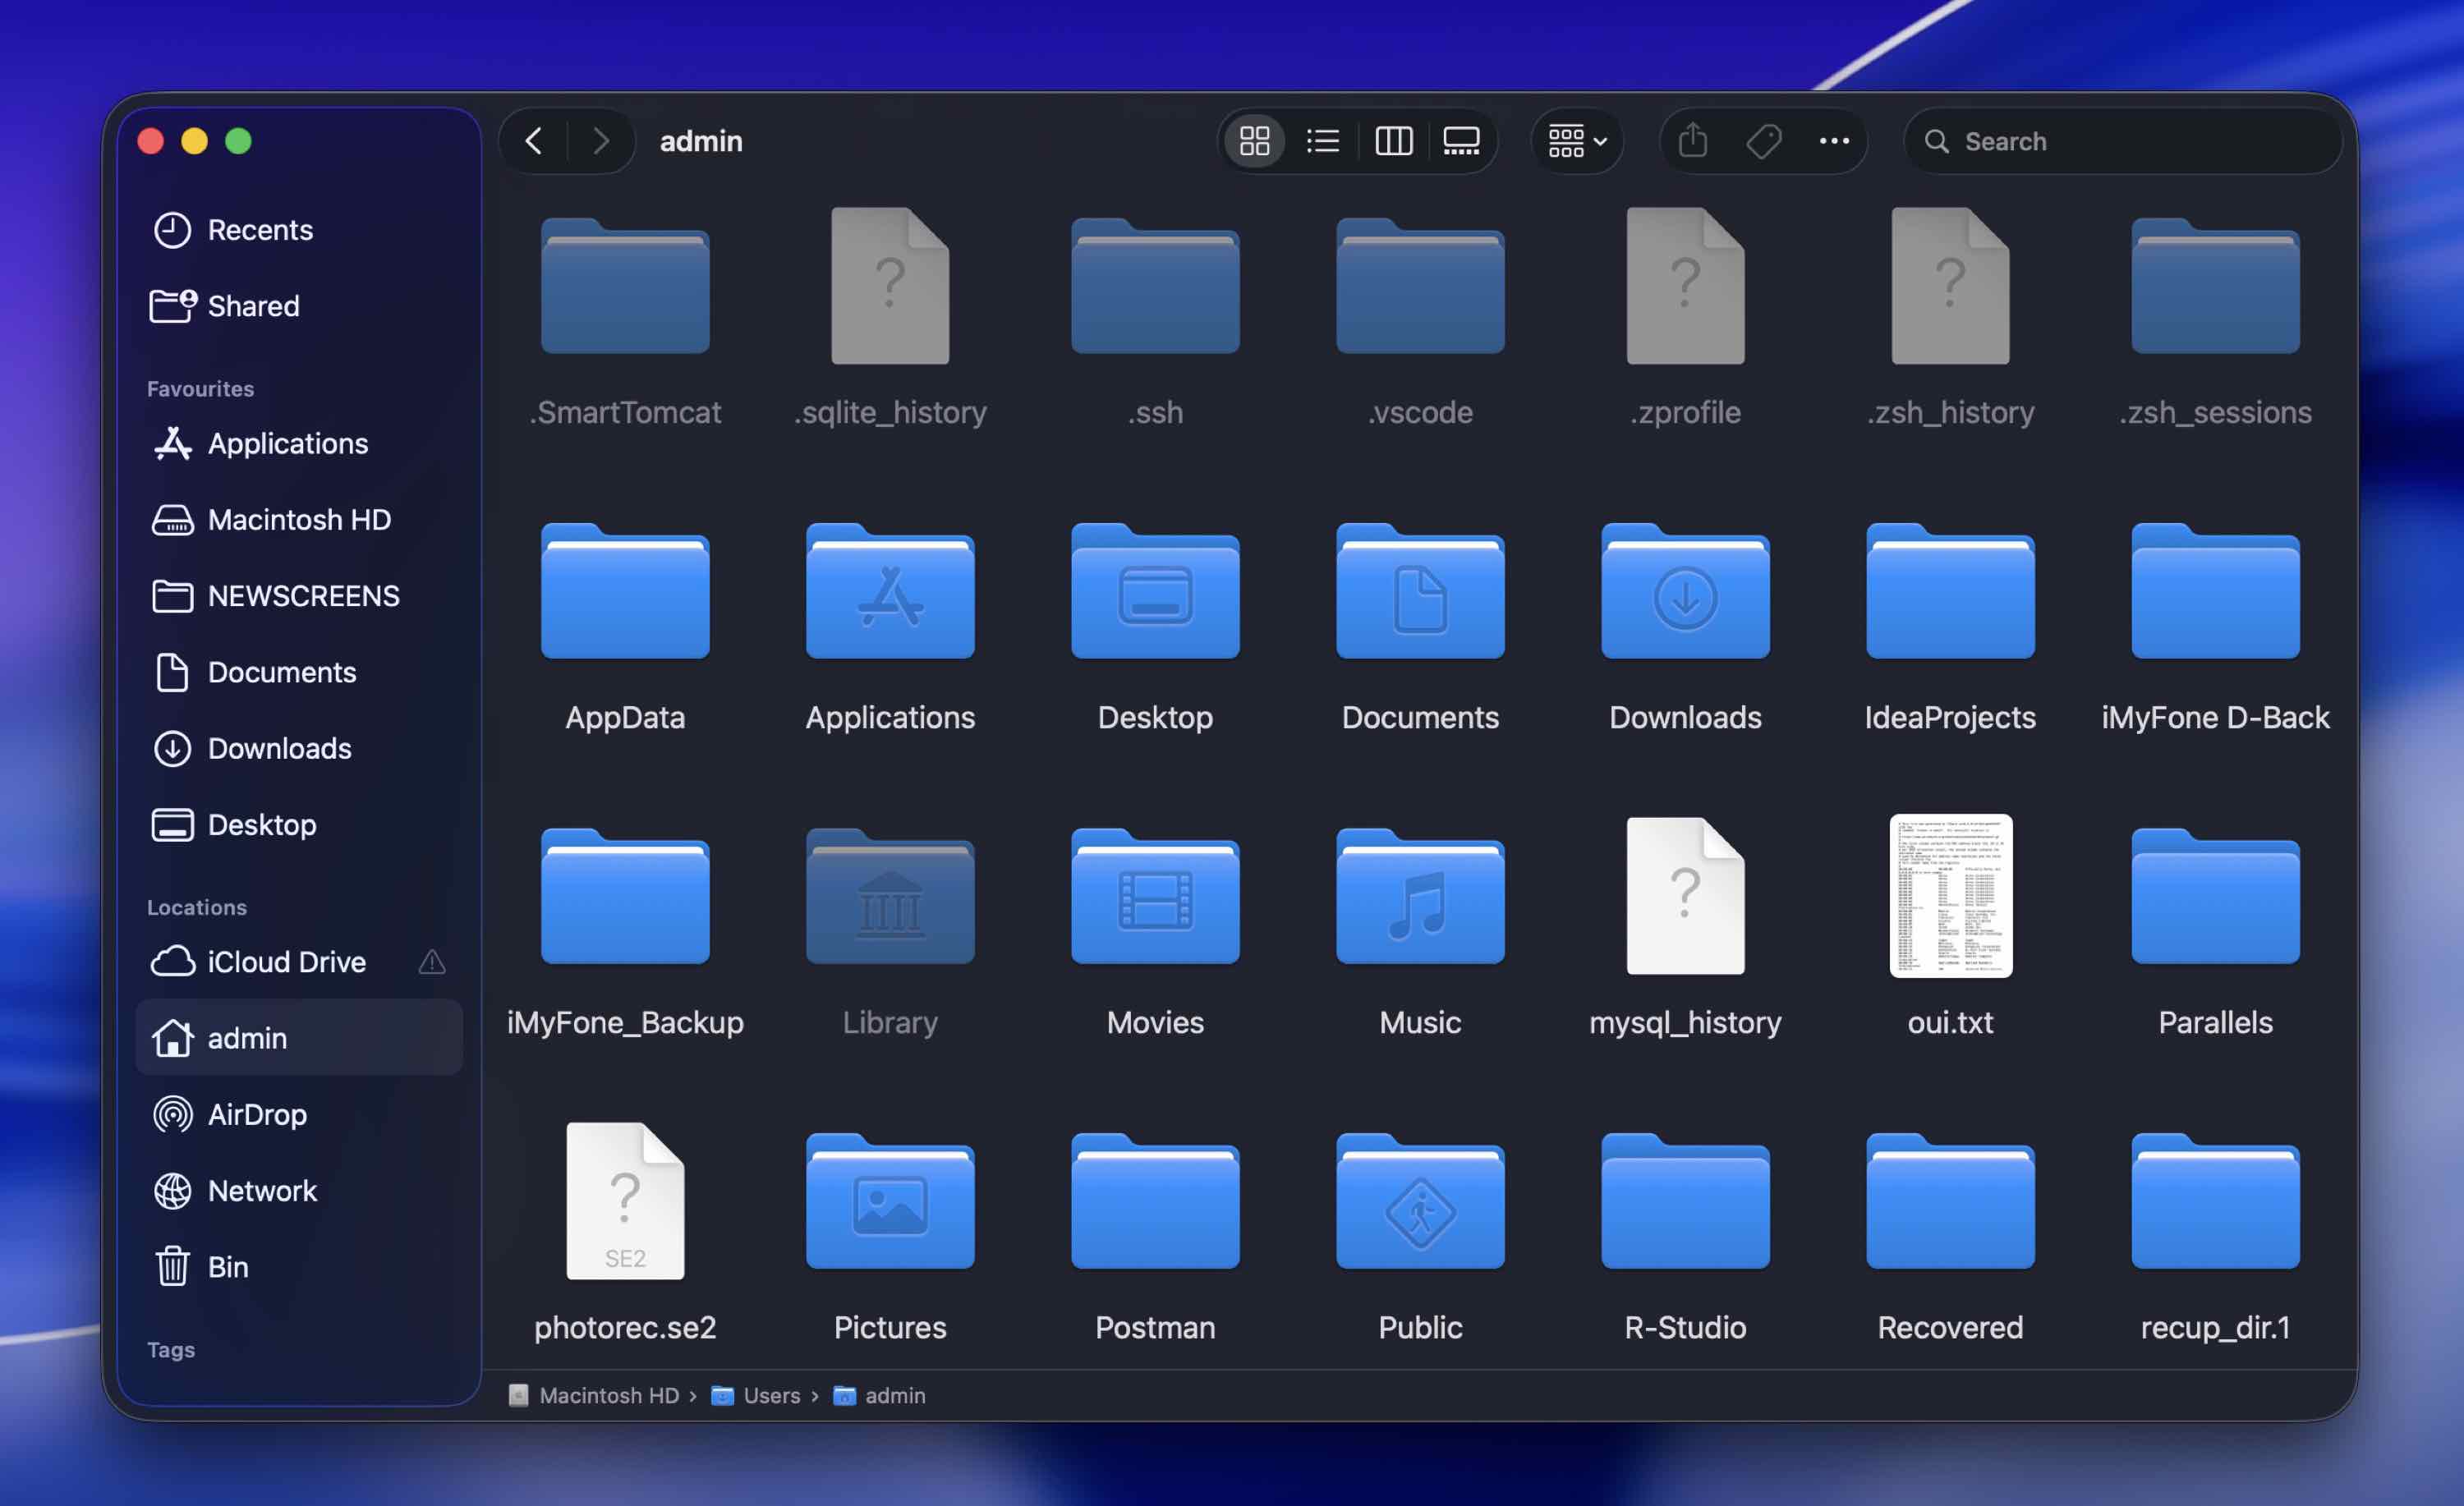Select the Pictures folder

click(890, 1202)
